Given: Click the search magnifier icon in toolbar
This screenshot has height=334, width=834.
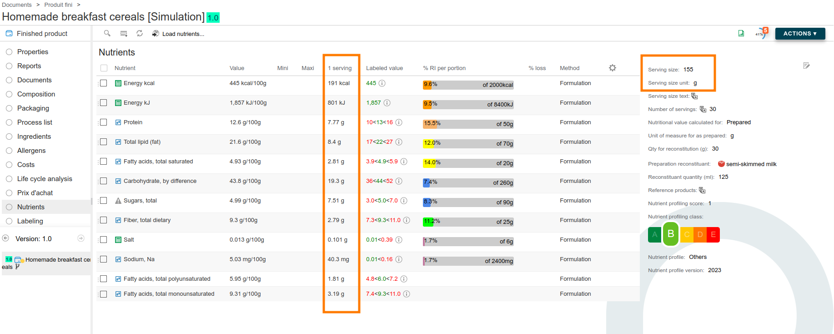Looking at the screenshot, I should click(x=107, y=33).
